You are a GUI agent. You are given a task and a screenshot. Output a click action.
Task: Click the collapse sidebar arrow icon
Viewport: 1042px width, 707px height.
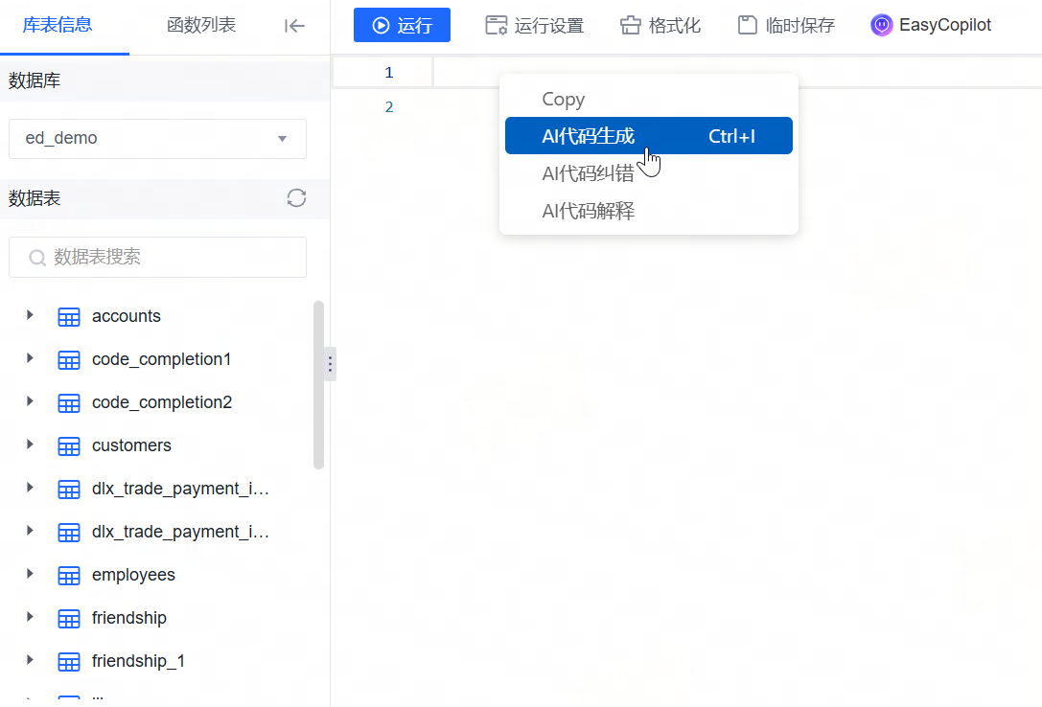294,26
